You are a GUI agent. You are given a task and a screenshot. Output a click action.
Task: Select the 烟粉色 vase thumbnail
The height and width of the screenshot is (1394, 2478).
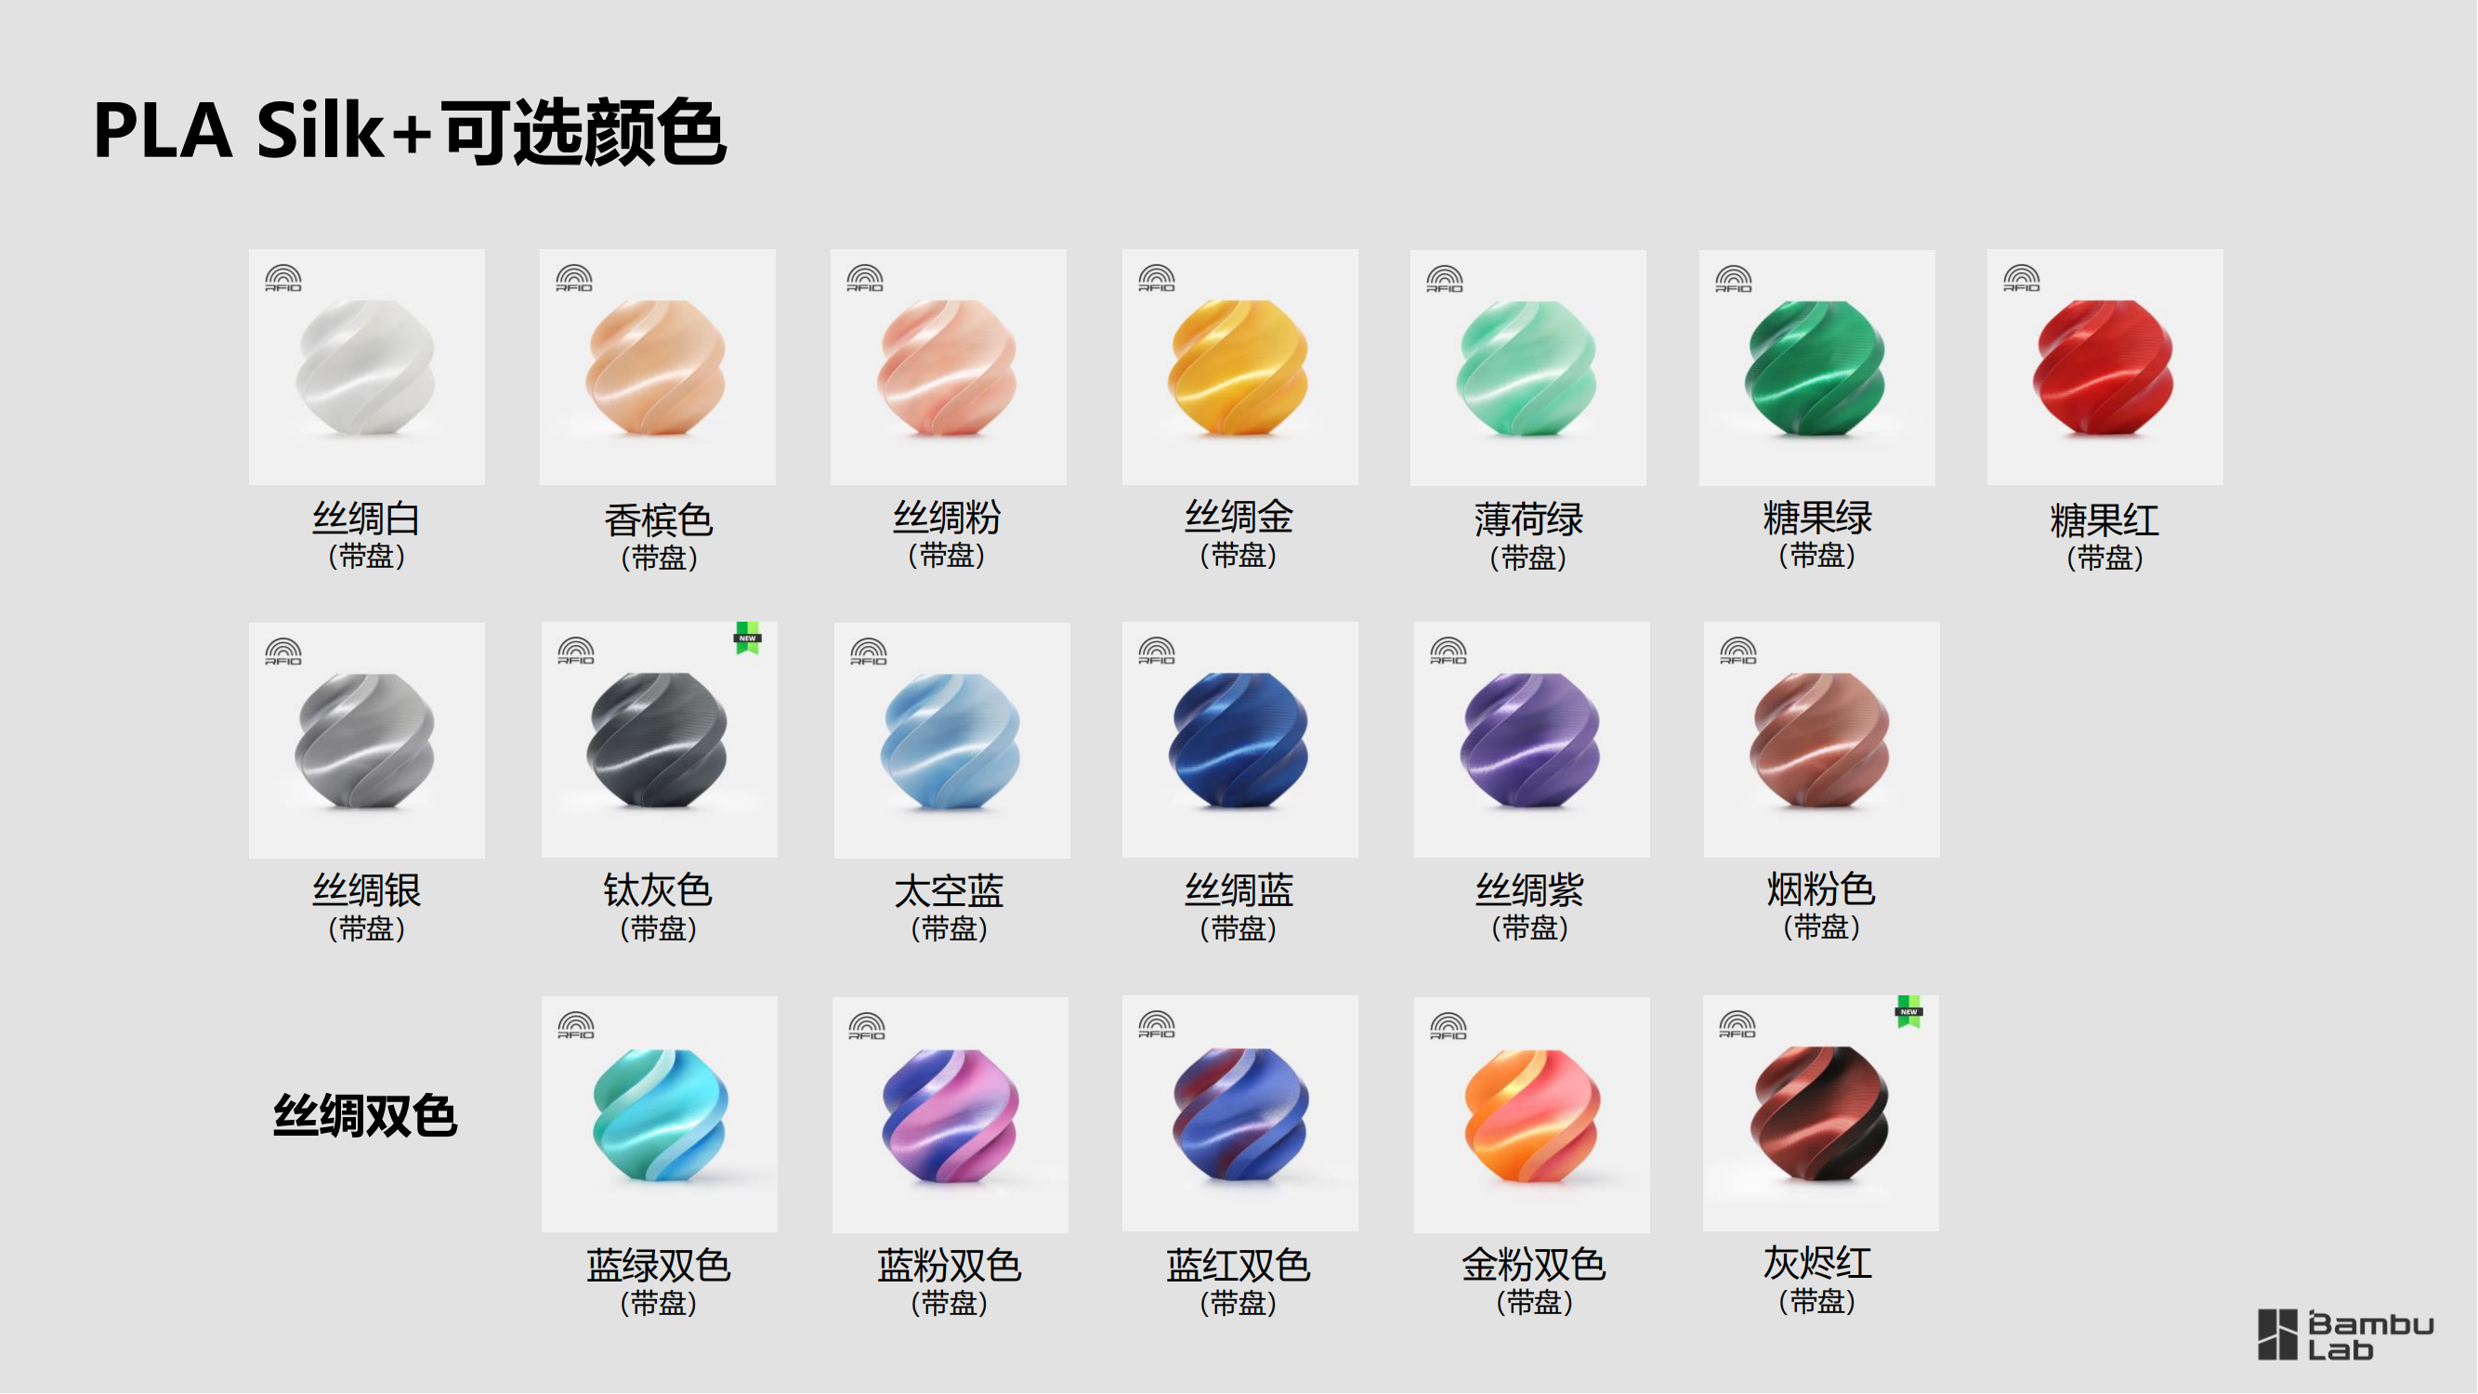1821,739
